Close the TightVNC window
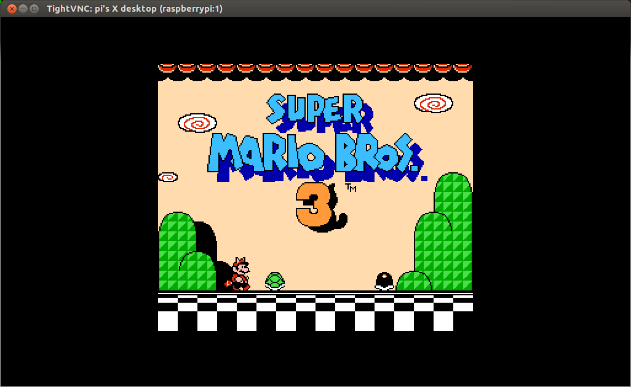 (x=11, y=9)
